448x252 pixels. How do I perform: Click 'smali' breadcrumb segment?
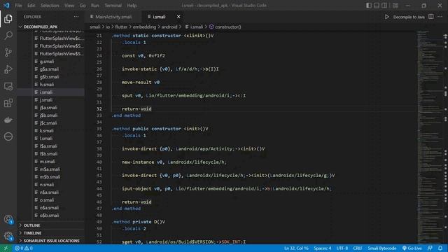click(95, 27)
